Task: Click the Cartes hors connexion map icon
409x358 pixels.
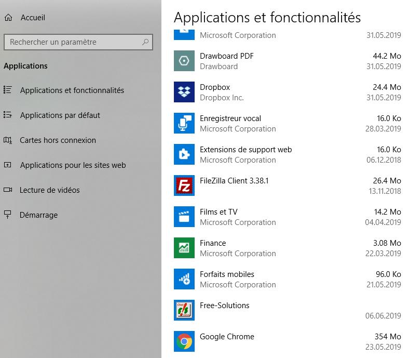Action: point(8,140)
